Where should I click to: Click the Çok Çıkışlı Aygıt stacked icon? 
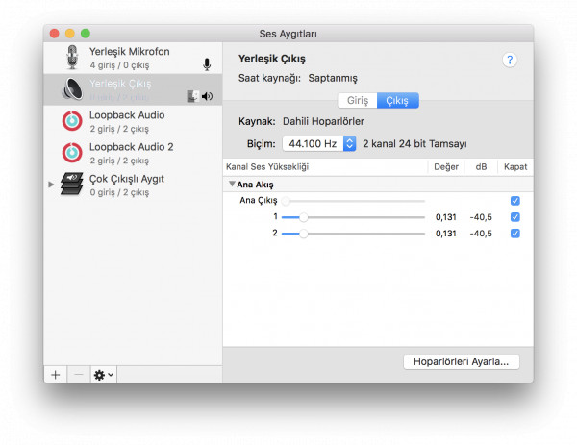click(x=72, y=184)
